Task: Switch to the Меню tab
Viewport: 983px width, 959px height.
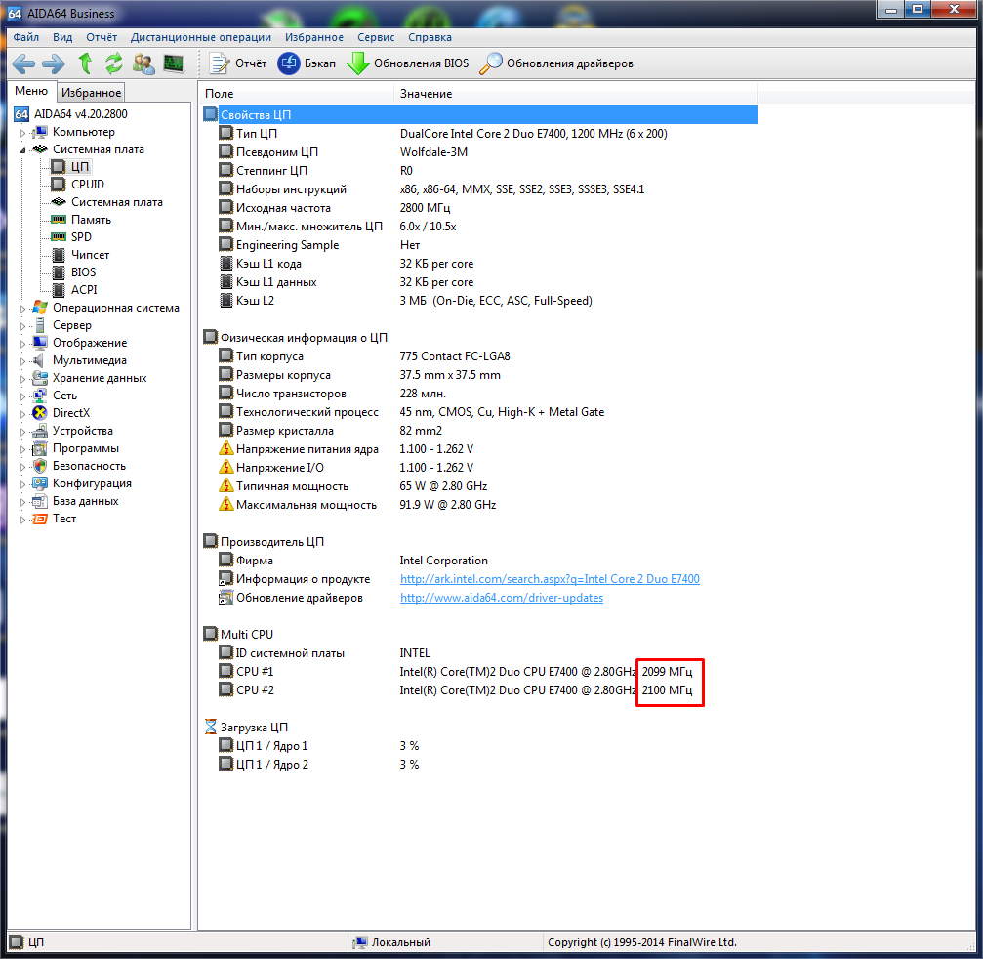Action: 31,91
